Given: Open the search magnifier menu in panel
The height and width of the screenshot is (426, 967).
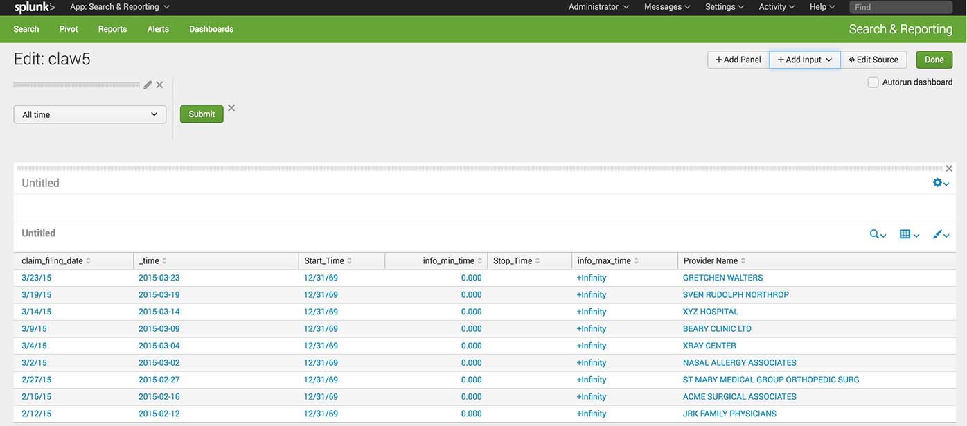Looking at the screenshot, I should click(878, 234).
